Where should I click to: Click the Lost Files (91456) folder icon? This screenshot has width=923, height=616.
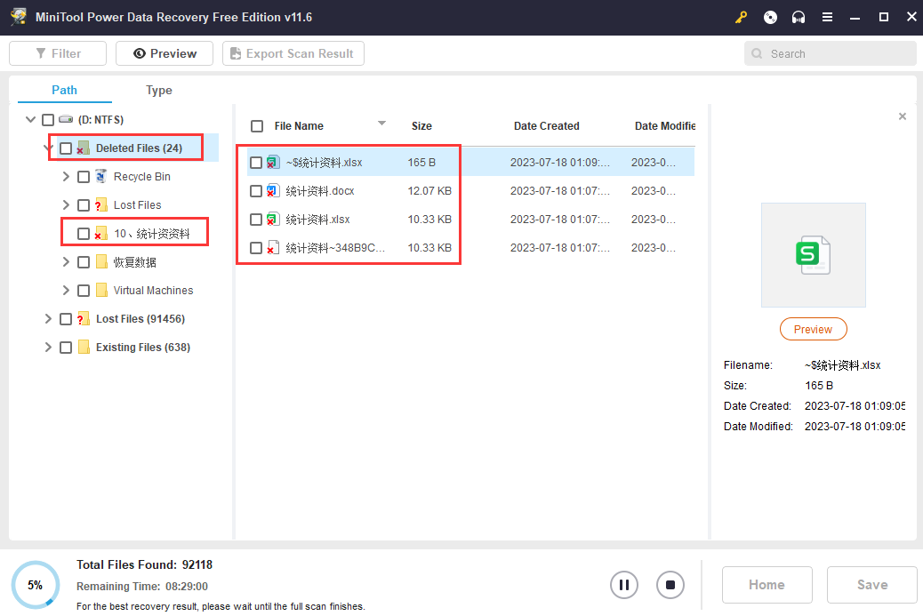tap(83, 318)
